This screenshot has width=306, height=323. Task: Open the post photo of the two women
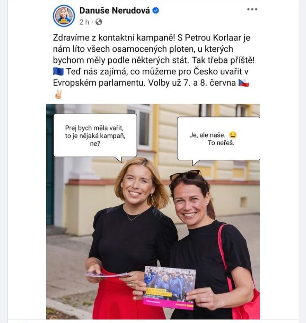(x=153, y=212)
